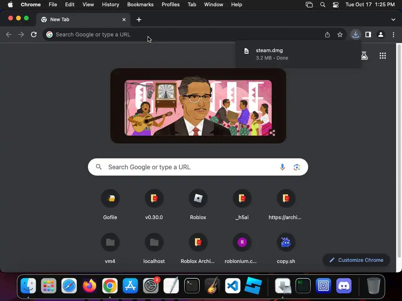Open the Tab menu

[192, 5]
